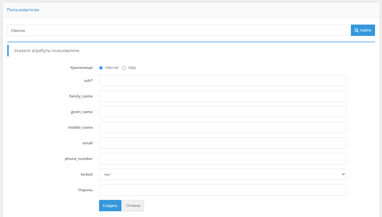Focus the search field containing Иванов
Image resolution: width=382 pixels, height=217 pixels.
[179, 30]
